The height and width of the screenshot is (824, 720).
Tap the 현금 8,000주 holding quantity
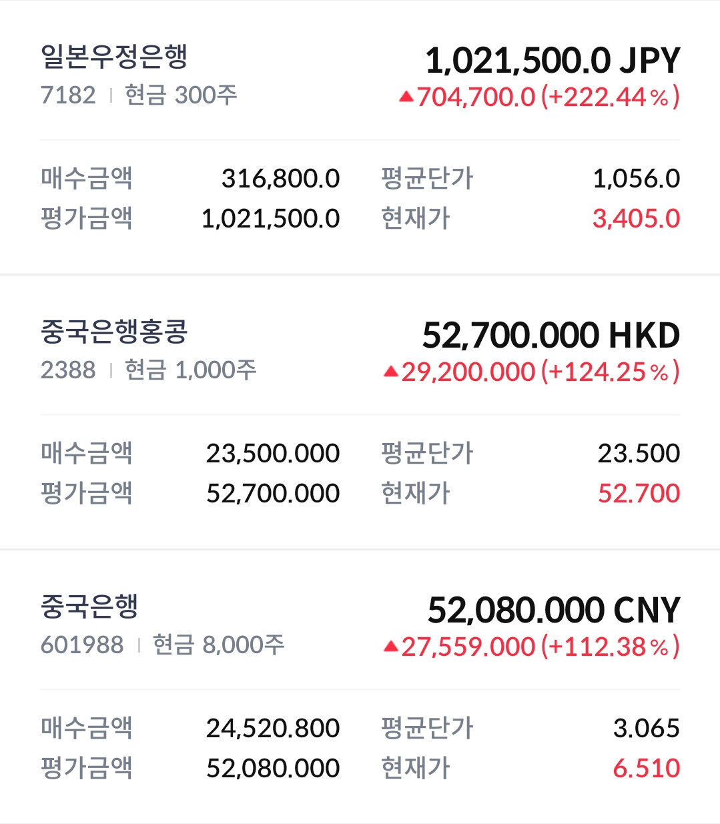pyautogui.click(x=219, y=645)
